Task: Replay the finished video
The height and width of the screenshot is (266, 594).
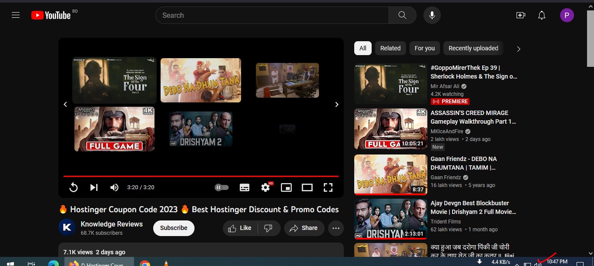Action: [74, 187]
